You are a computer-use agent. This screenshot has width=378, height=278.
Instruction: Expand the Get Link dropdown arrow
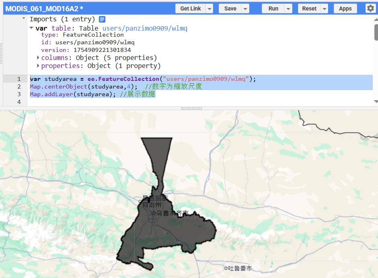(x=210, y=8)
